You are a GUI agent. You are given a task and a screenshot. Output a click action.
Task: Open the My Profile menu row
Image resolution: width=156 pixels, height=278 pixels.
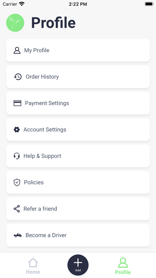coord(78,50)
